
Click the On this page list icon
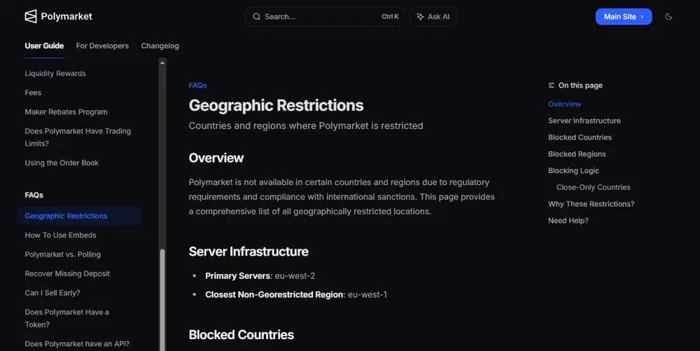coord(552,85)
